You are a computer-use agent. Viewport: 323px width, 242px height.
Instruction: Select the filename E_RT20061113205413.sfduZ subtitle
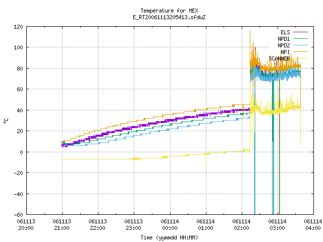pyautogui.click(x=169, y=17)
